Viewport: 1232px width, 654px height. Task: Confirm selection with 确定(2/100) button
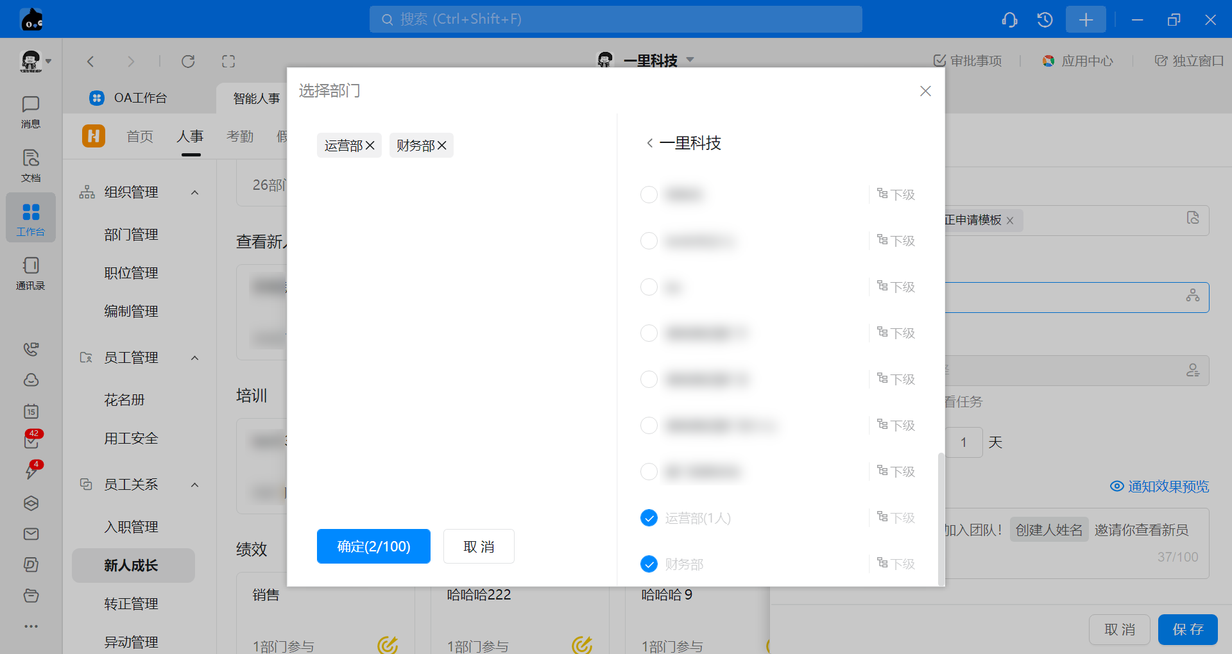point(373,546)
